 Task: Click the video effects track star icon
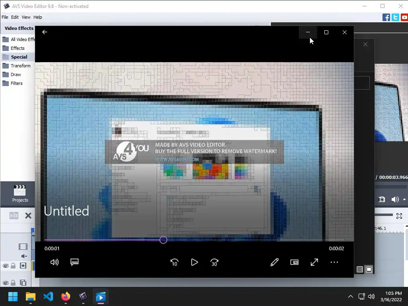(x=23, y=266)
